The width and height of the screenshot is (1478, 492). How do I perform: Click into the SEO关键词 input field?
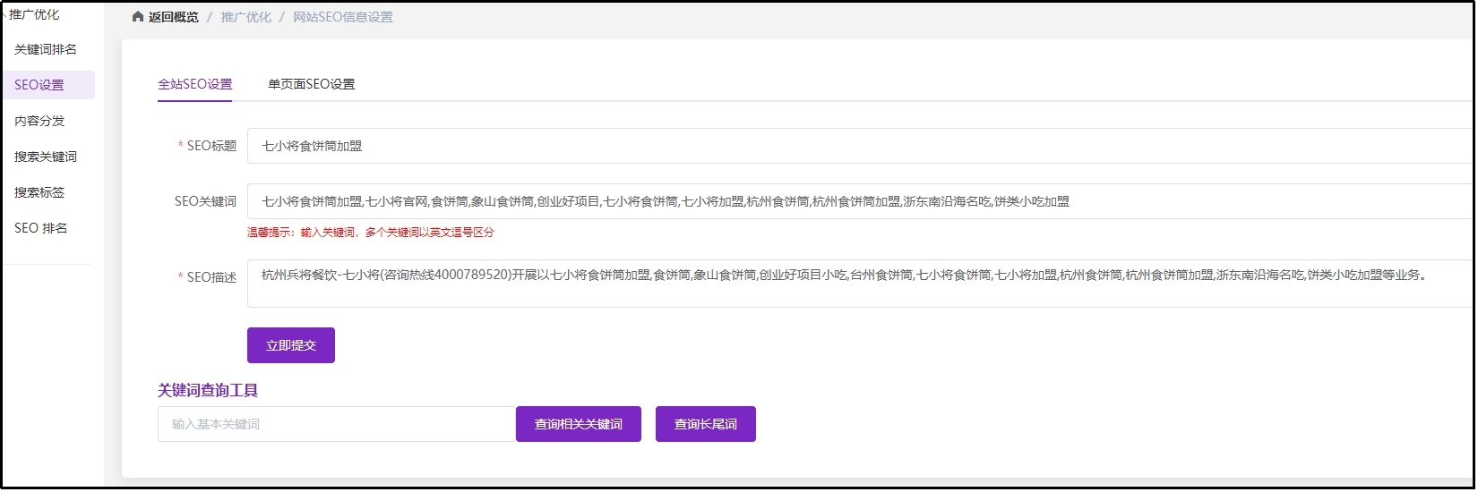pos(860,201)
